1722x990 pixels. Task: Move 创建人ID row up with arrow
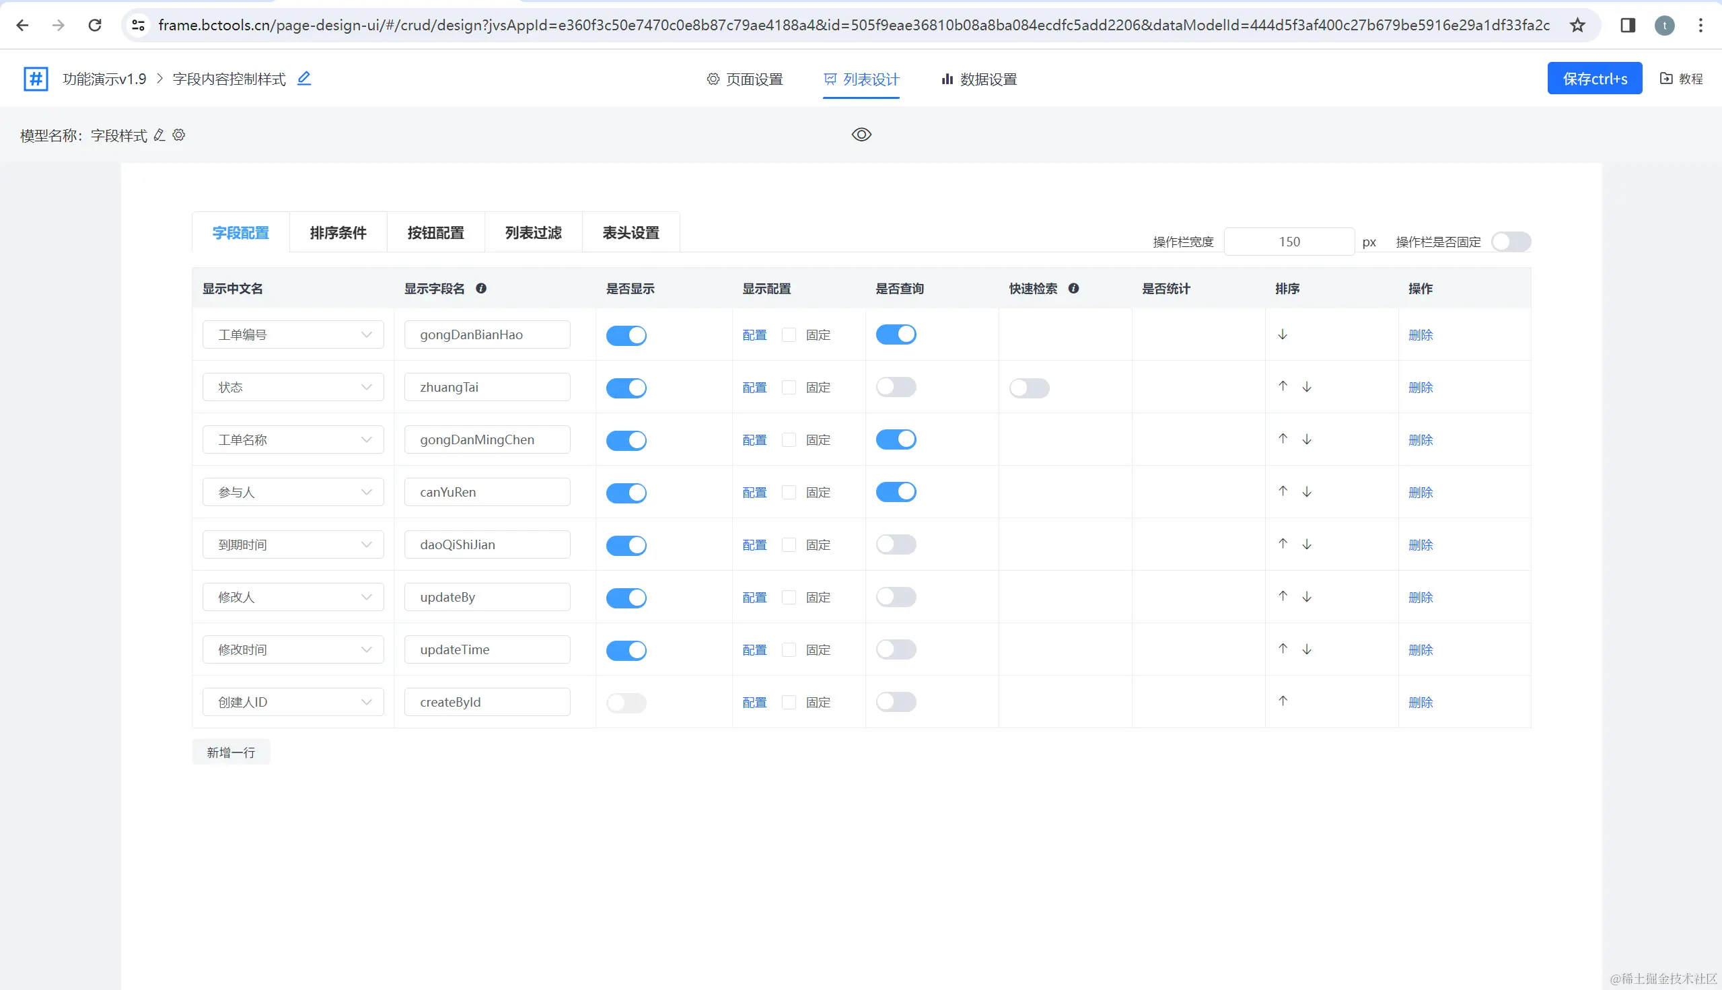tap(1282, 701)
